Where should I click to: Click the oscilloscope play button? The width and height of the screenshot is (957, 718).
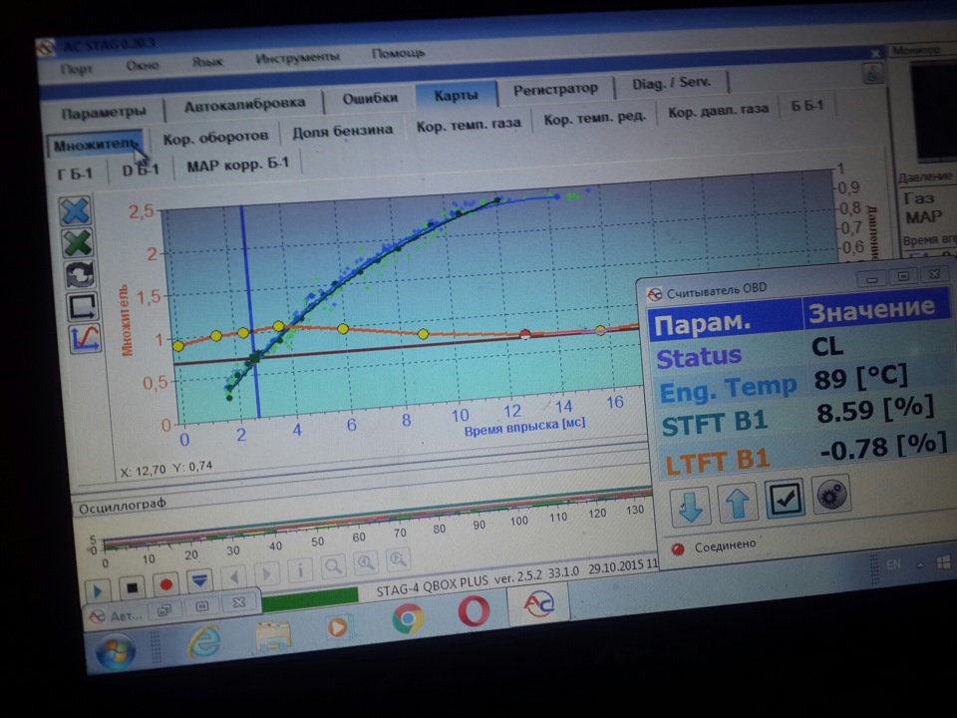(98, 589)
